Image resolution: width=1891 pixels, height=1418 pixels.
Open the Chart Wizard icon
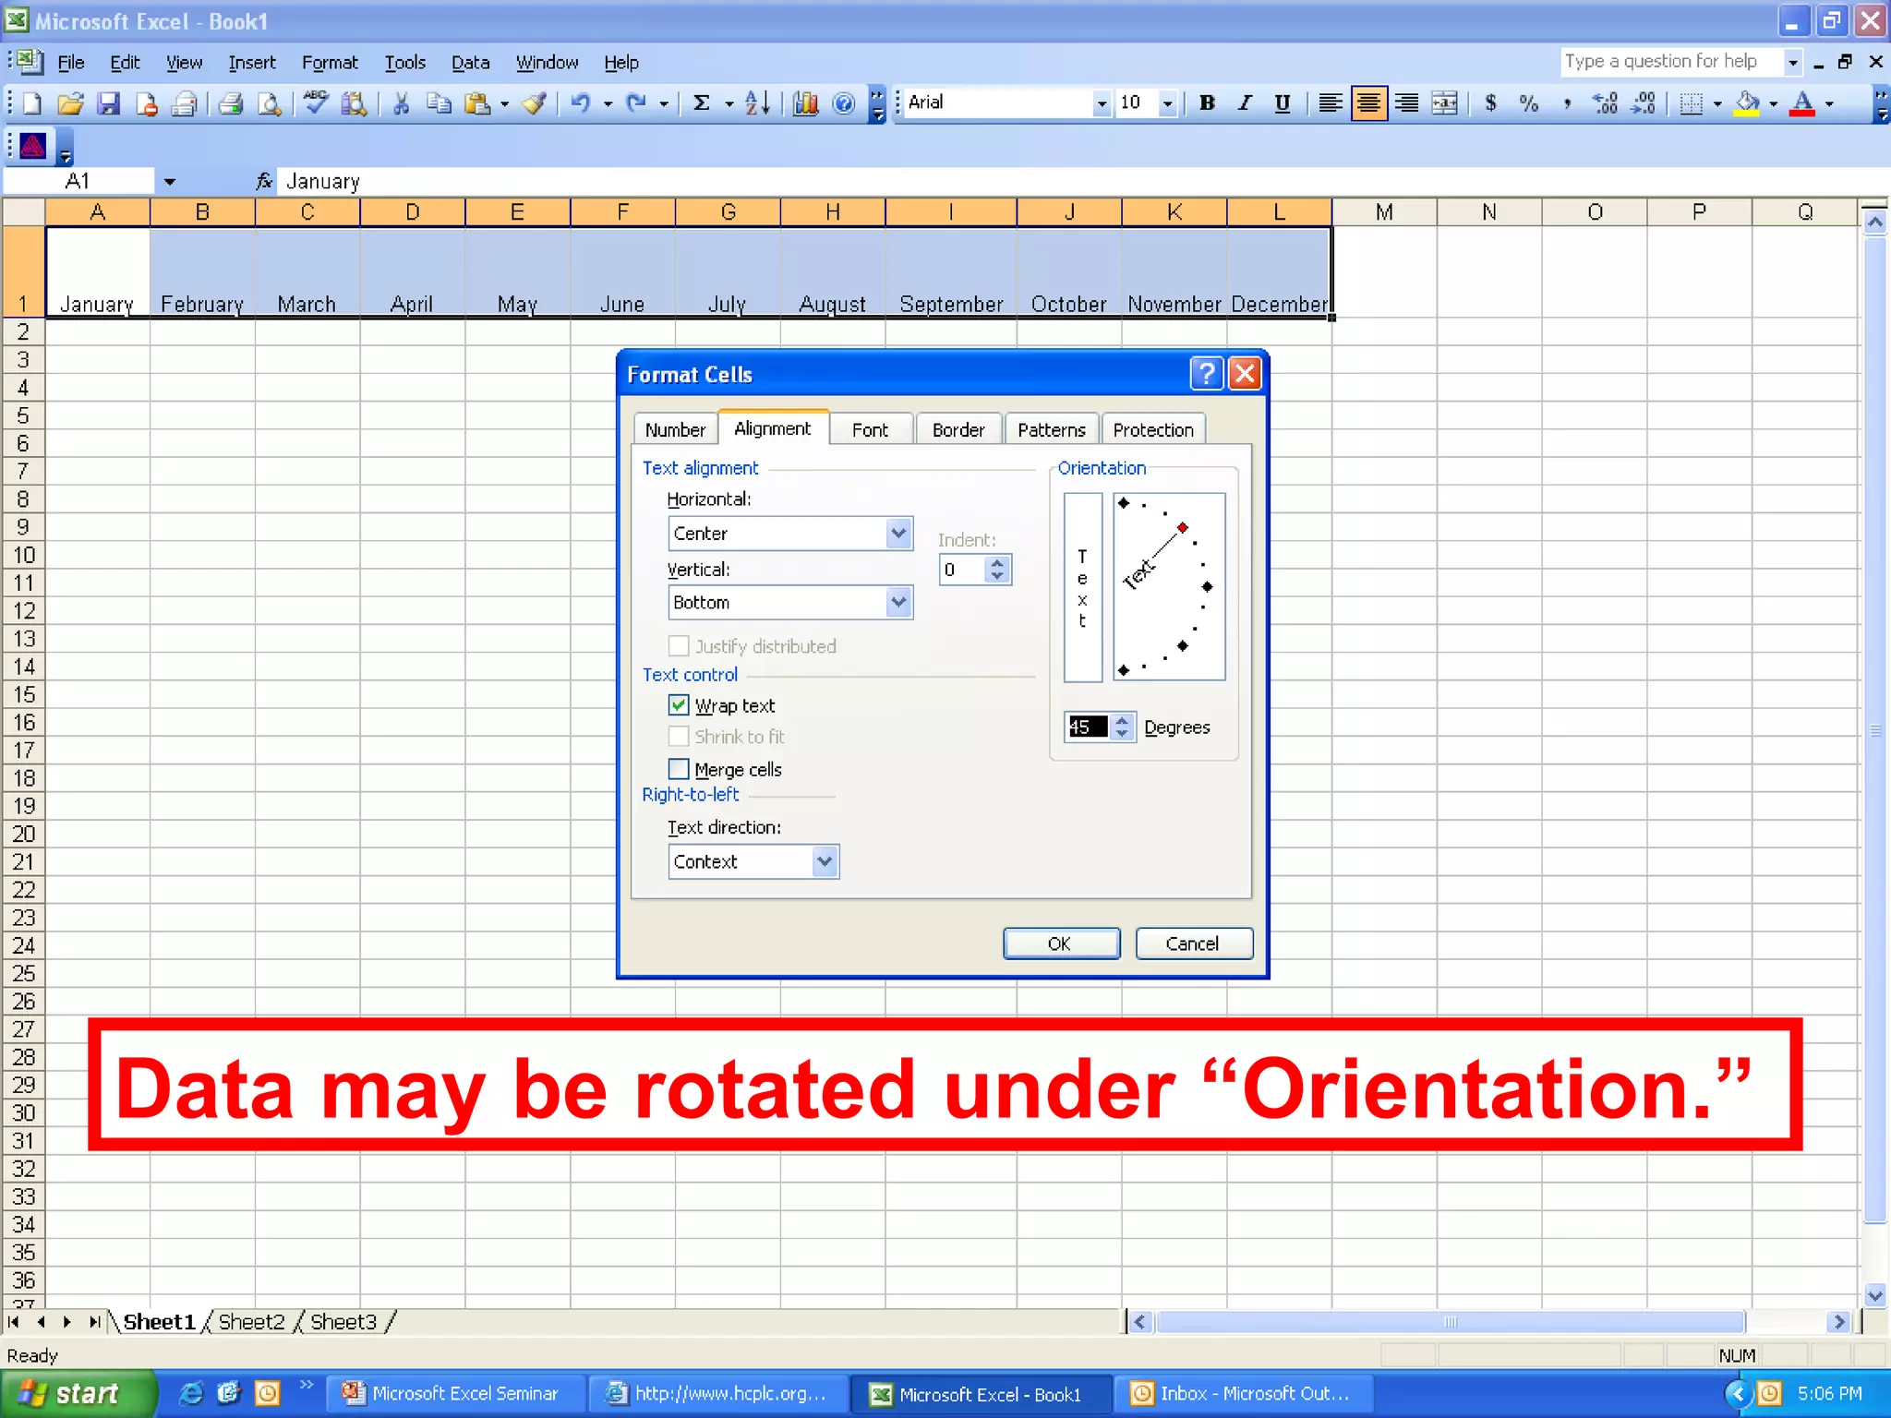[805, 103]
